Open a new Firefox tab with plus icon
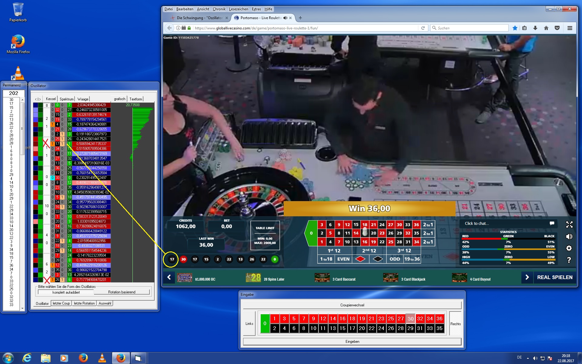Image resolution: width=582 pixels, height=364 pixels. pyautogui.click(x=300, y=18)
